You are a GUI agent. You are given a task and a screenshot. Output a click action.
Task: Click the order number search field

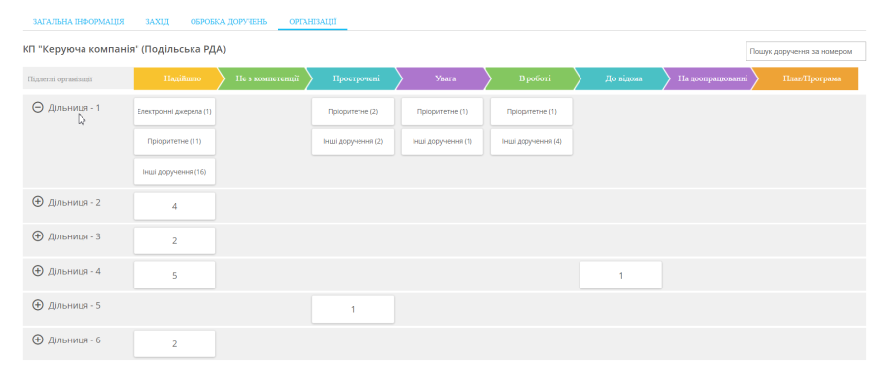pyautogui.click(x=805, y=51)
